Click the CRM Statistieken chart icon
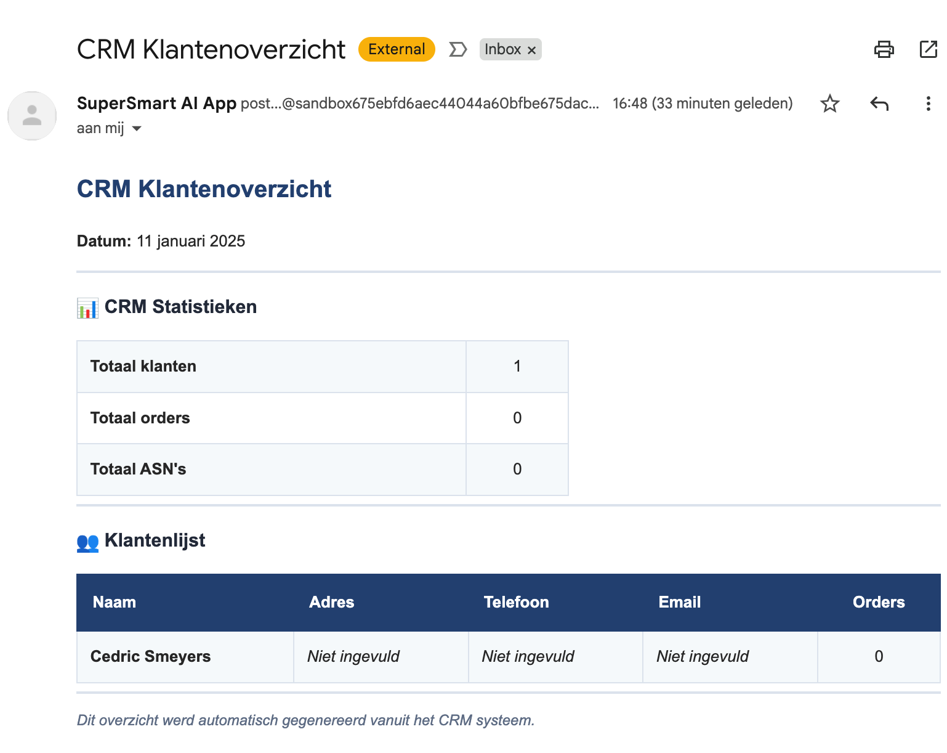Image resolution: width=947 pixels, height=753 pixels. click(87, 307)
